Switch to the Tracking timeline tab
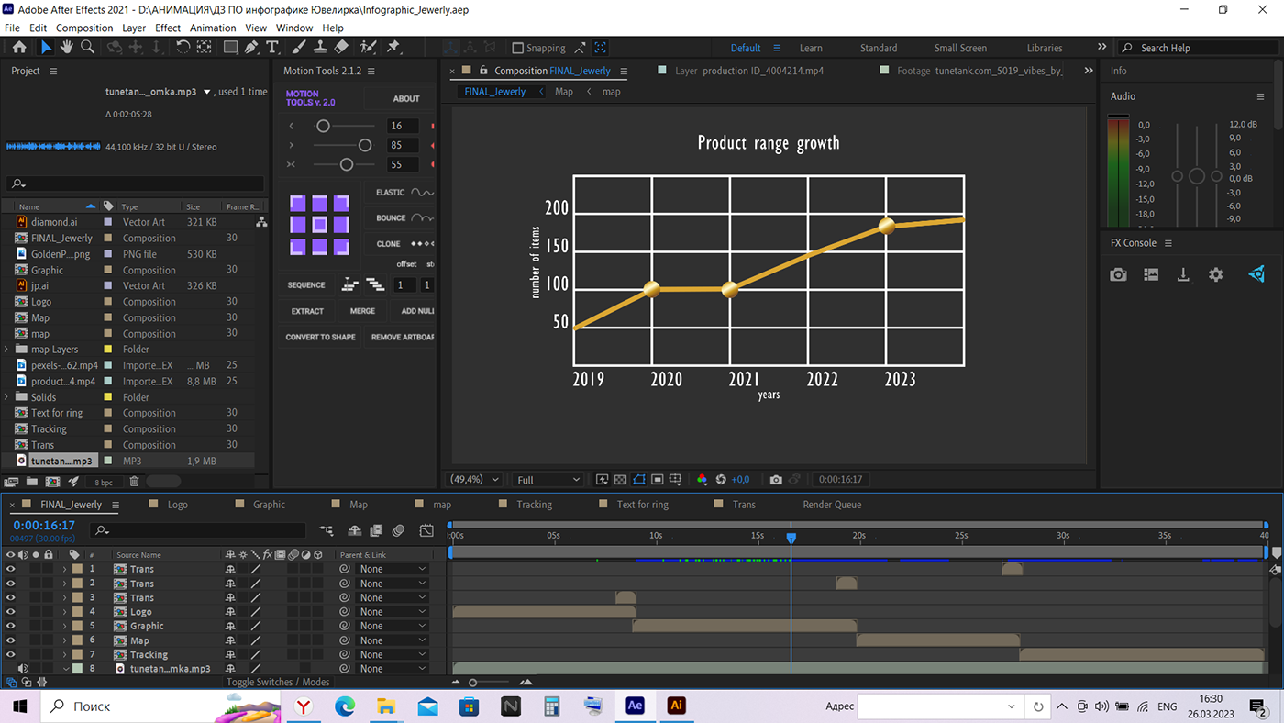Viewport: 1284px width, 723px height. coord(533,505)
